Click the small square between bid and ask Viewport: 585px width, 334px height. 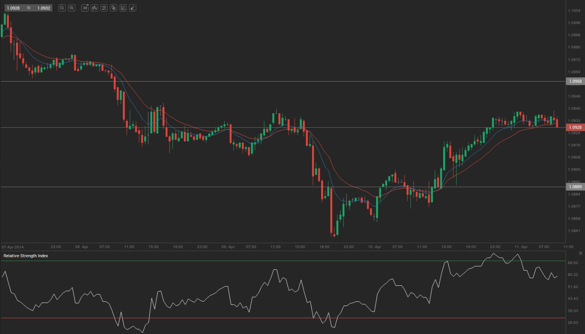28,8
